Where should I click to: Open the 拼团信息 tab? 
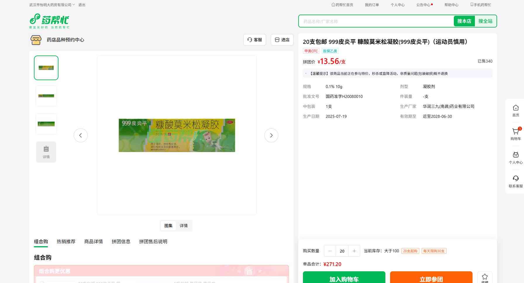[121, 241]
